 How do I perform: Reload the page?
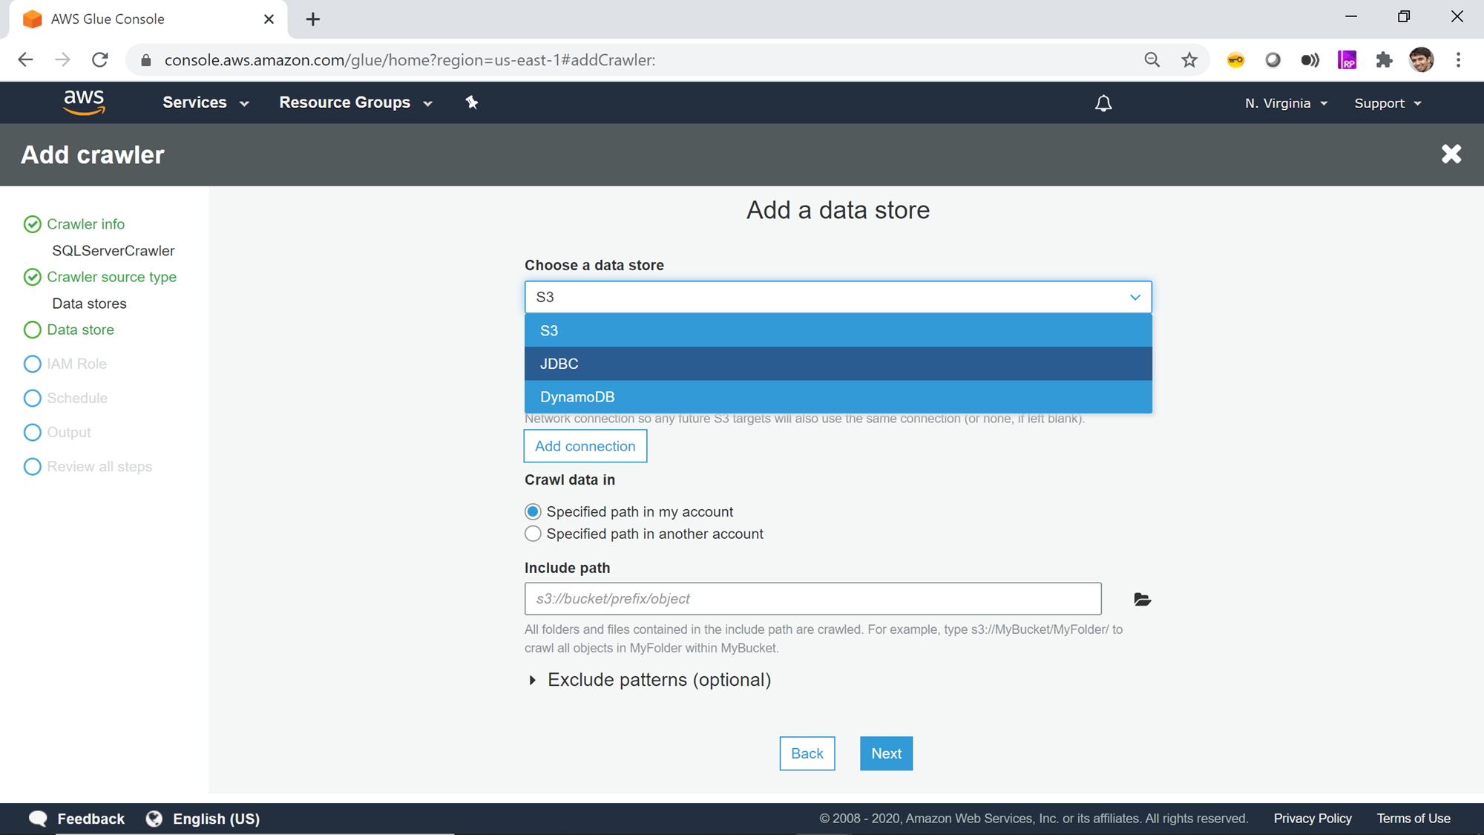pyautogui.click(x=100, y=60)
